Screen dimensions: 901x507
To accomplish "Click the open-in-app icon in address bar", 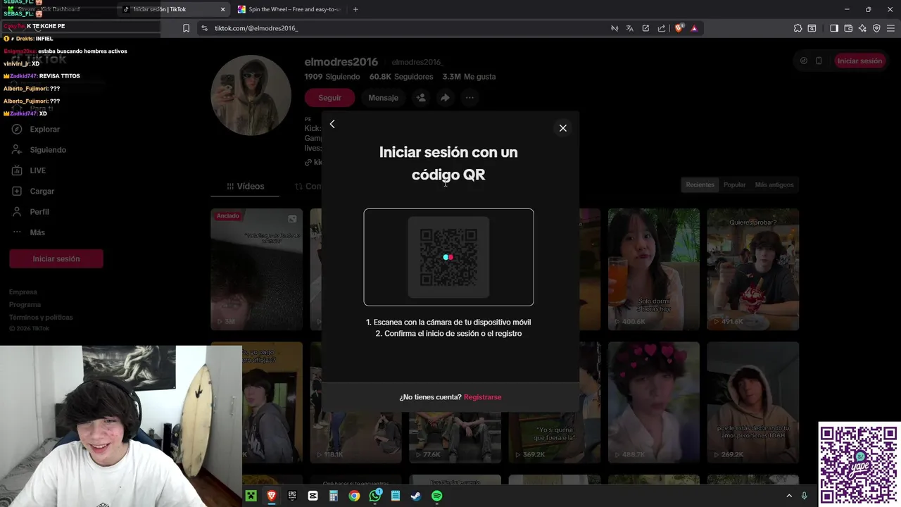I will (645, 28).
